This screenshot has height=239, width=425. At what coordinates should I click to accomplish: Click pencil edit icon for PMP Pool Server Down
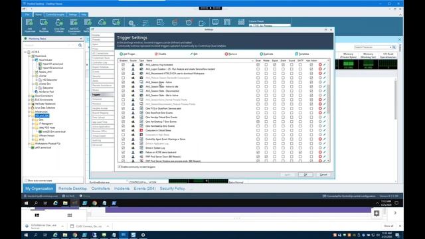tap(325, 157)
